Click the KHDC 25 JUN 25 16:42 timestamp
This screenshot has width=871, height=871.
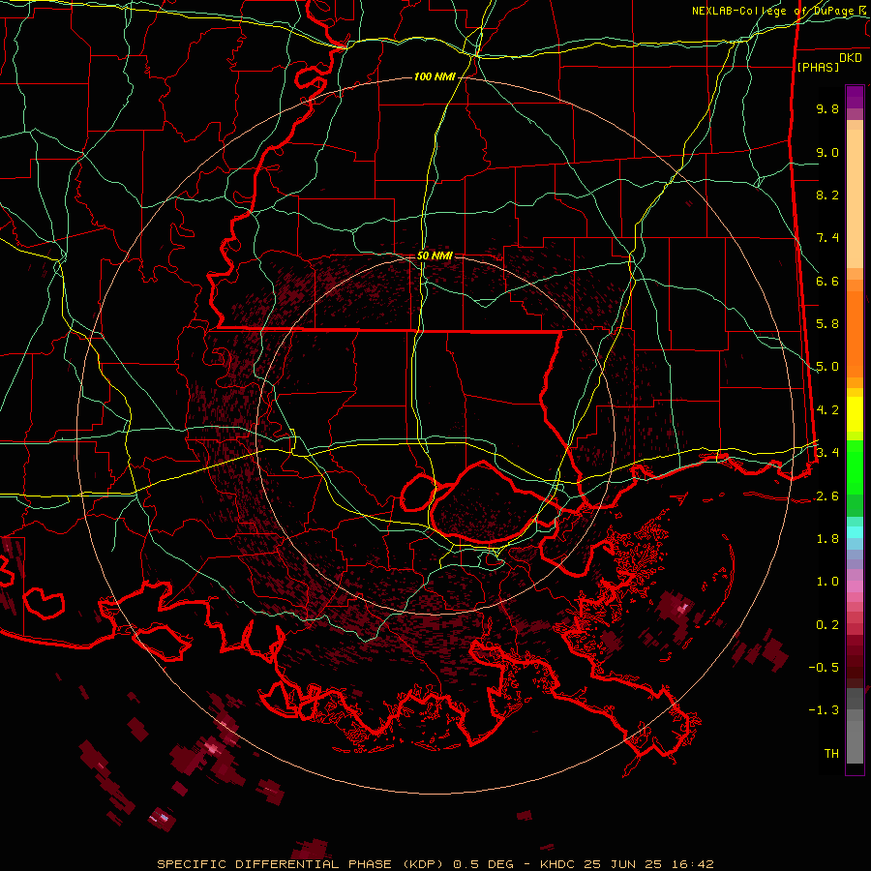point(626,864)
